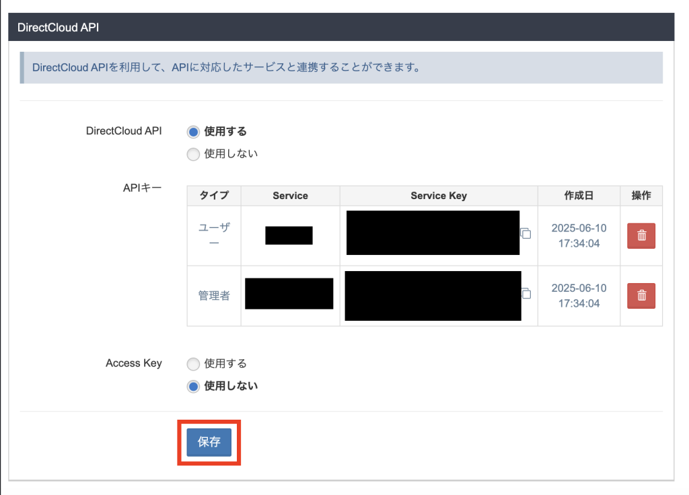Copy the user row Service Key
This screenshot has width=689, height=495.
point(526,234)
